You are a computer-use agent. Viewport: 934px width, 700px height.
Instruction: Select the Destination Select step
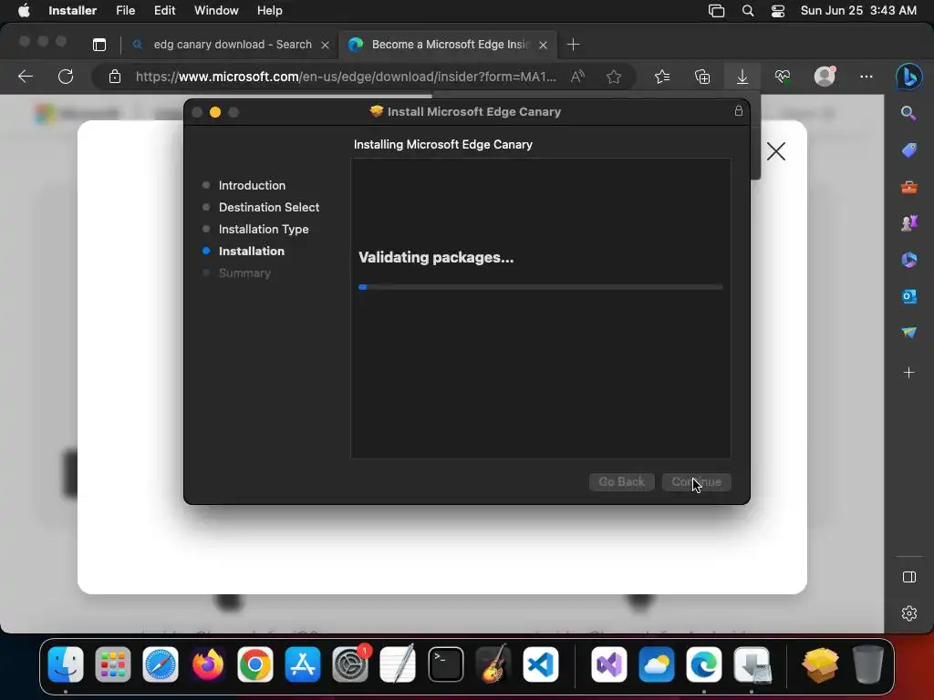click(269, 207)
